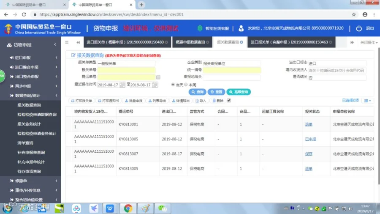Select the 本周 radio option
This screenshot has width=380, height=214.
coord(186,85)
